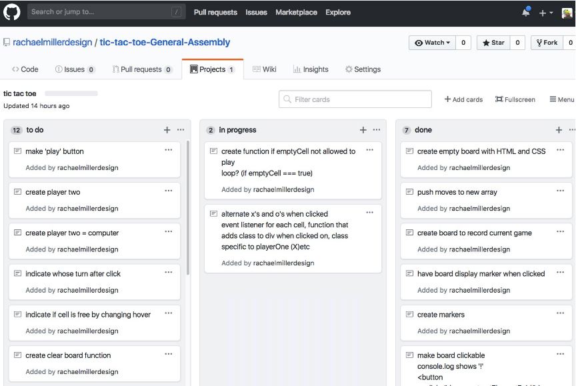Click the GitHub Octocat logo
The image size is (576, 386).
click(x=12, y=12)
